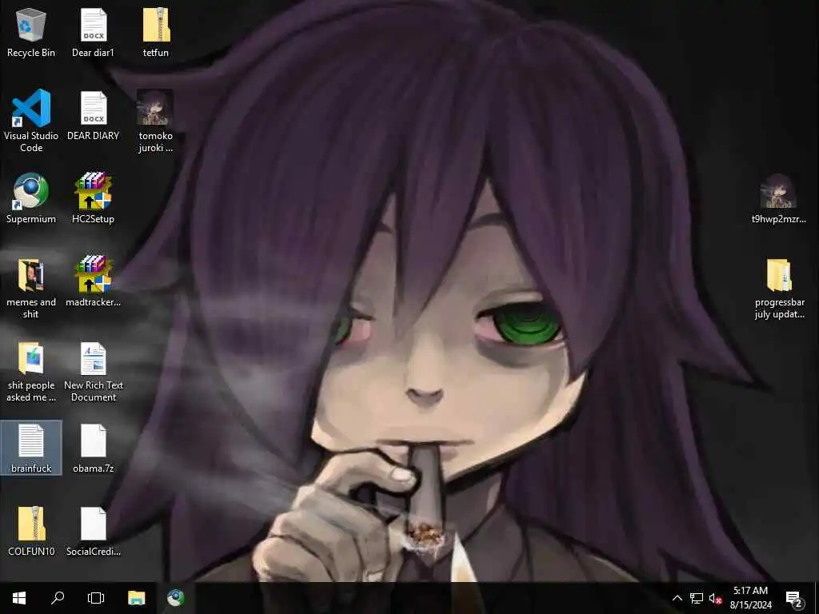Select the obama.7z archive file
Image resolution: width=819 pixels, height=614 pixels.
[93, 448]
